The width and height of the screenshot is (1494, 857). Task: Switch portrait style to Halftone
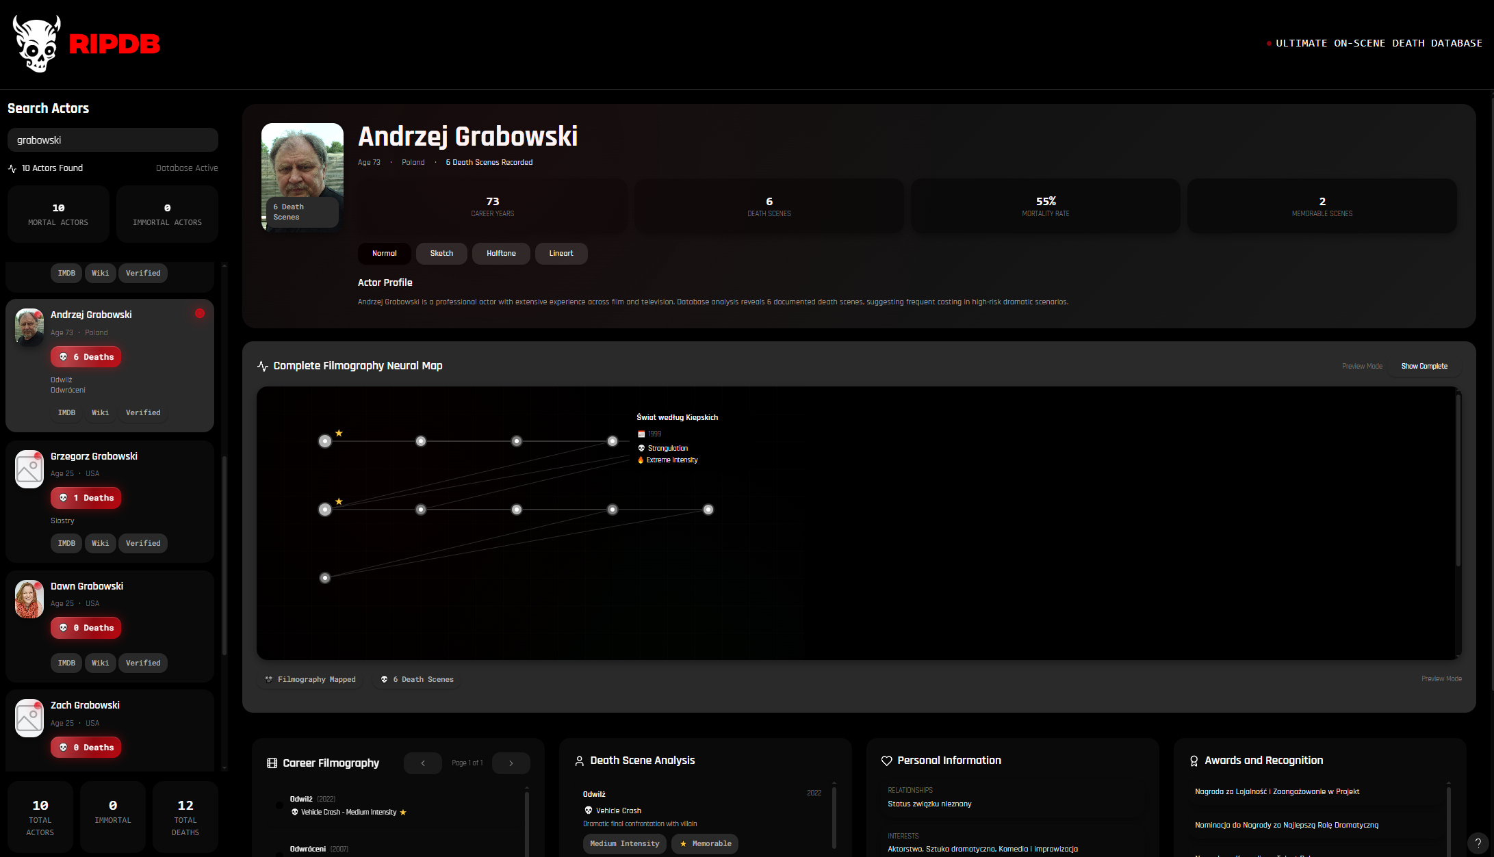coord(501,253)
